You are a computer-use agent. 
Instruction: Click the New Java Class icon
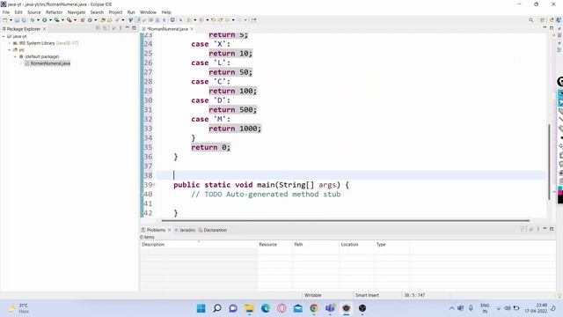tap(90, 20)
